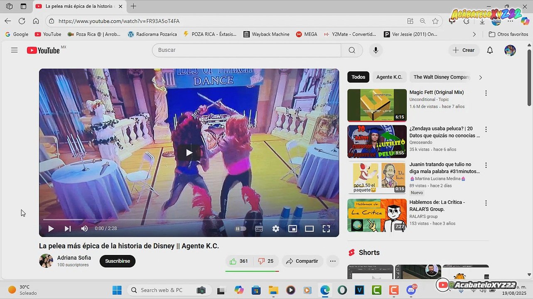Expand the hidden bookmarks overflow chevron

point(474,34)
